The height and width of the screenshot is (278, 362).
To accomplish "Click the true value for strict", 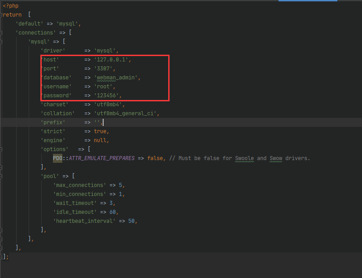I will click(x=100, y=131).
